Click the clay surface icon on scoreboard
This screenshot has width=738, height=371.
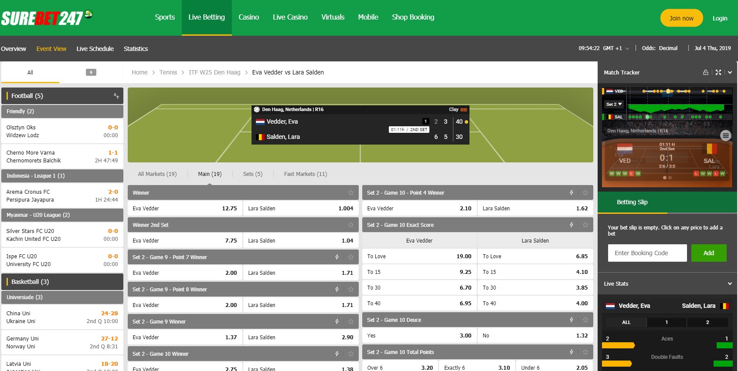click(x=464, y=110)
